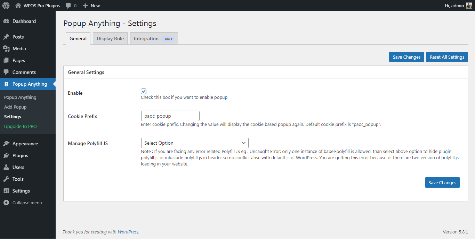Click the WordPress logo icon
The width and height of the screenshot is (475, 239).
[6, 6]
